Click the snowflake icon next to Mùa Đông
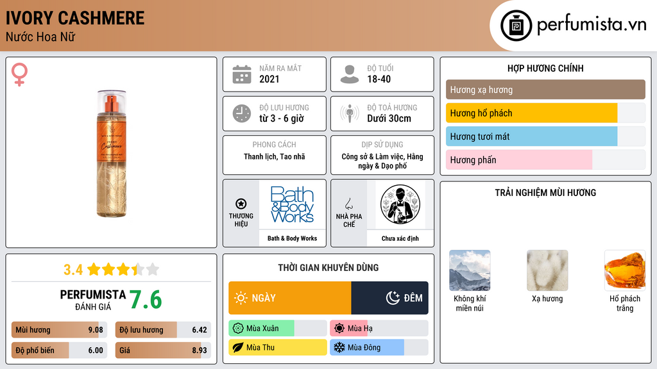The height and width of the screenshot is (369, 657). (x=339, y=347)
